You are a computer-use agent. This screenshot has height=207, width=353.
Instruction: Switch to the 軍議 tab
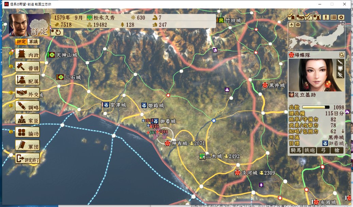33,42
